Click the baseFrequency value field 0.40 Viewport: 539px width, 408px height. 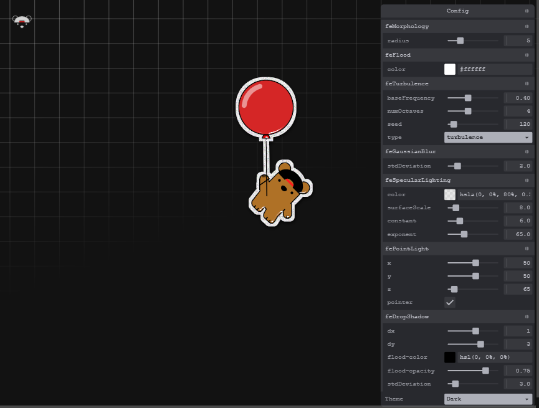518,98
